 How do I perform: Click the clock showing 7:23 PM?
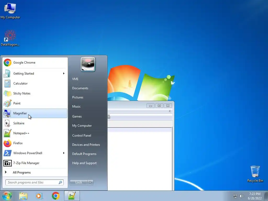pyautogui.click(x=255, y=194)
